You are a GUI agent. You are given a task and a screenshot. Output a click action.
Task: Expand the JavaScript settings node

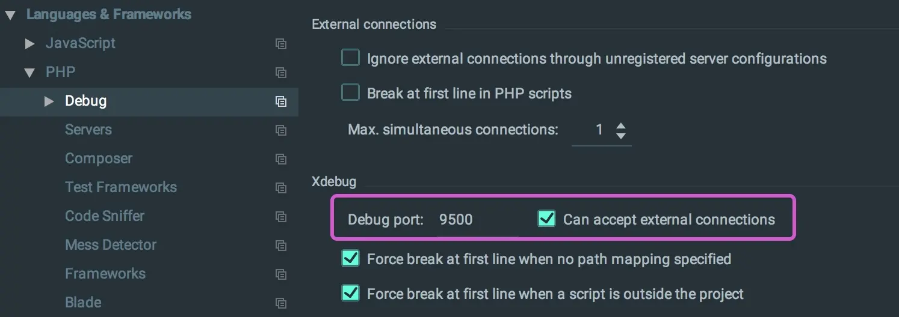29,44
